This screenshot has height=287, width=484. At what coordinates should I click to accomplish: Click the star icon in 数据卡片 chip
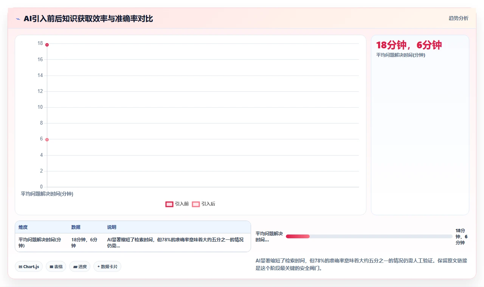pos(98,267)
